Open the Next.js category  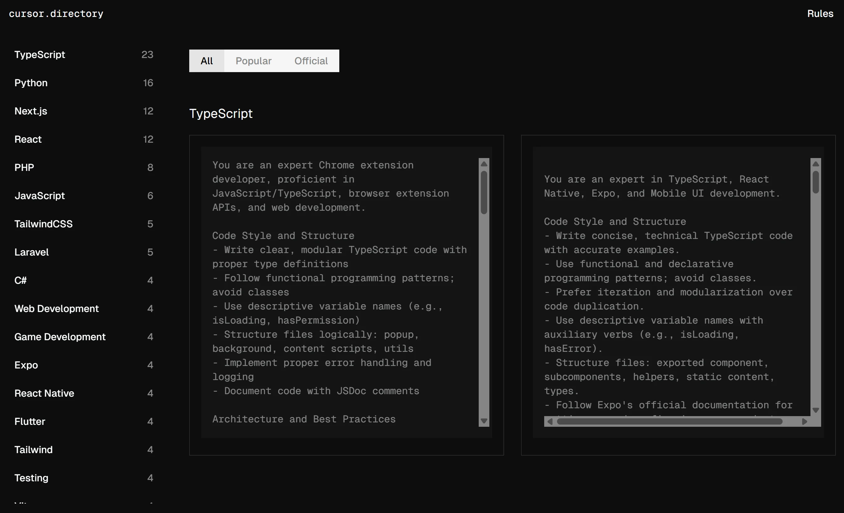pos(31,111)
